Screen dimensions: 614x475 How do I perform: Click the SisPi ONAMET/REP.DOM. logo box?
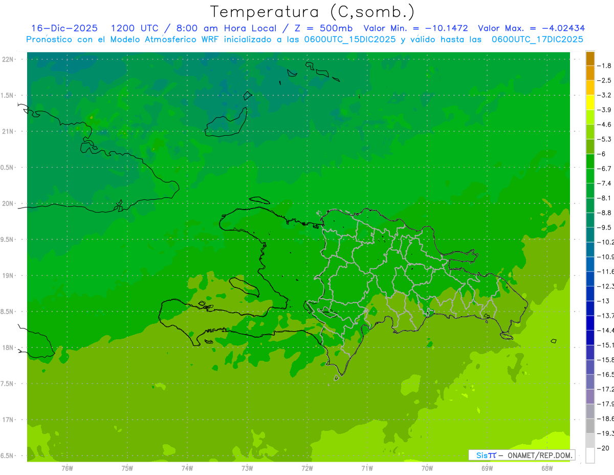click(x=521, y=455)
